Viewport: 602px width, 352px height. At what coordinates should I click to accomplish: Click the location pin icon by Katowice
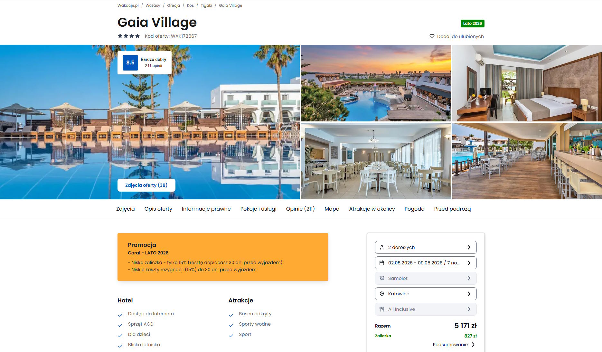pyautogui.click(x=382, y=294)
